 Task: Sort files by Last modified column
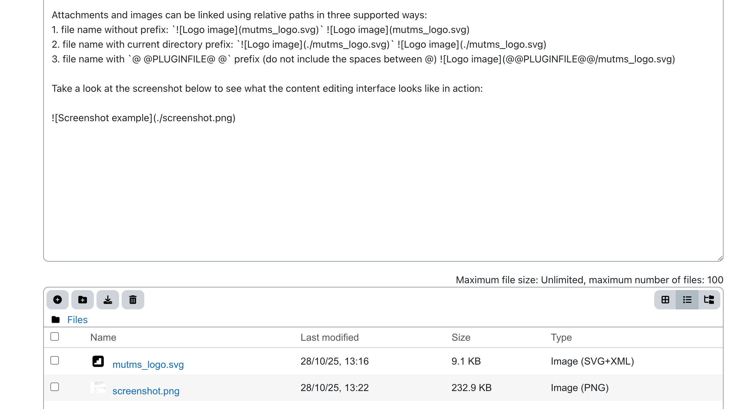(329, 337)
